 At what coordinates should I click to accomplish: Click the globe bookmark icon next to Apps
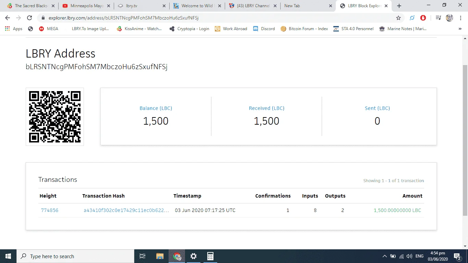pos(30,29)
